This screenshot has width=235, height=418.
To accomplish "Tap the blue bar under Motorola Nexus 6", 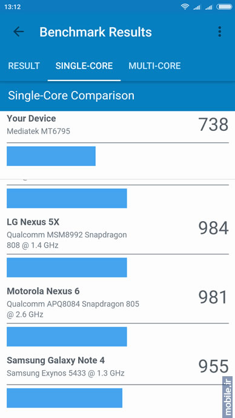I will click(x=67, y=336).
